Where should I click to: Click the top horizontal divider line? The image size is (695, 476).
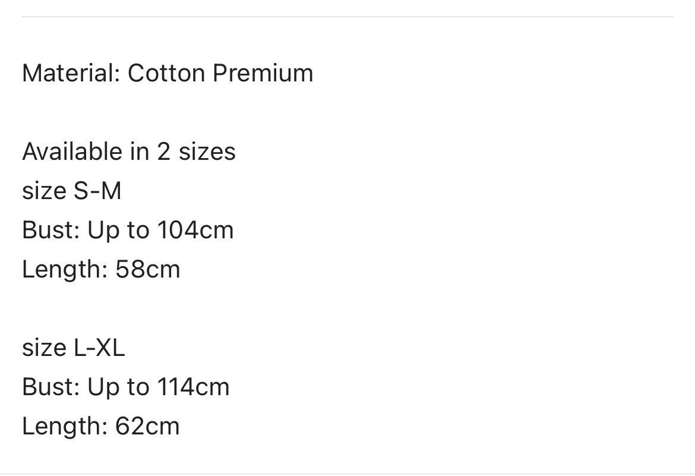(x=347, y=17)
